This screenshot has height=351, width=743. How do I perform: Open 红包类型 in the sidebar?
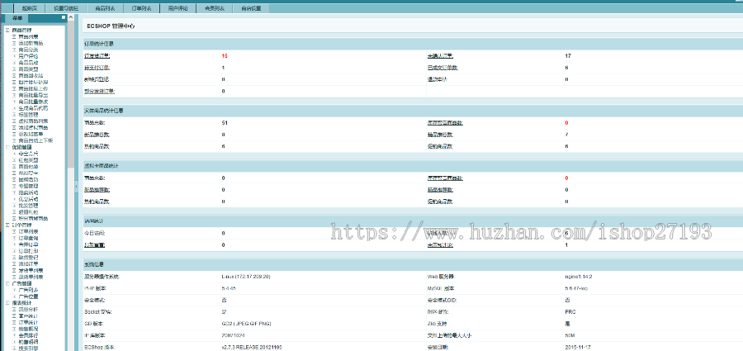(28, 160)
